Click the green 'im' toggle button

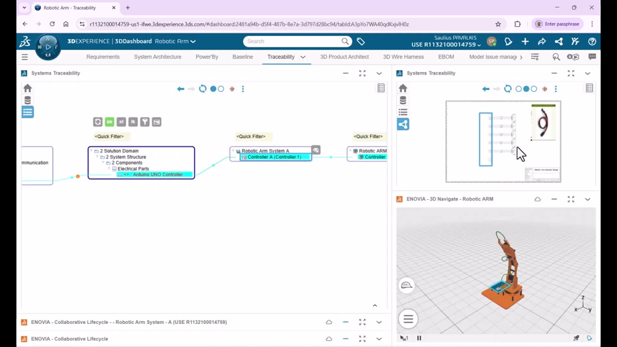[109, 122]
